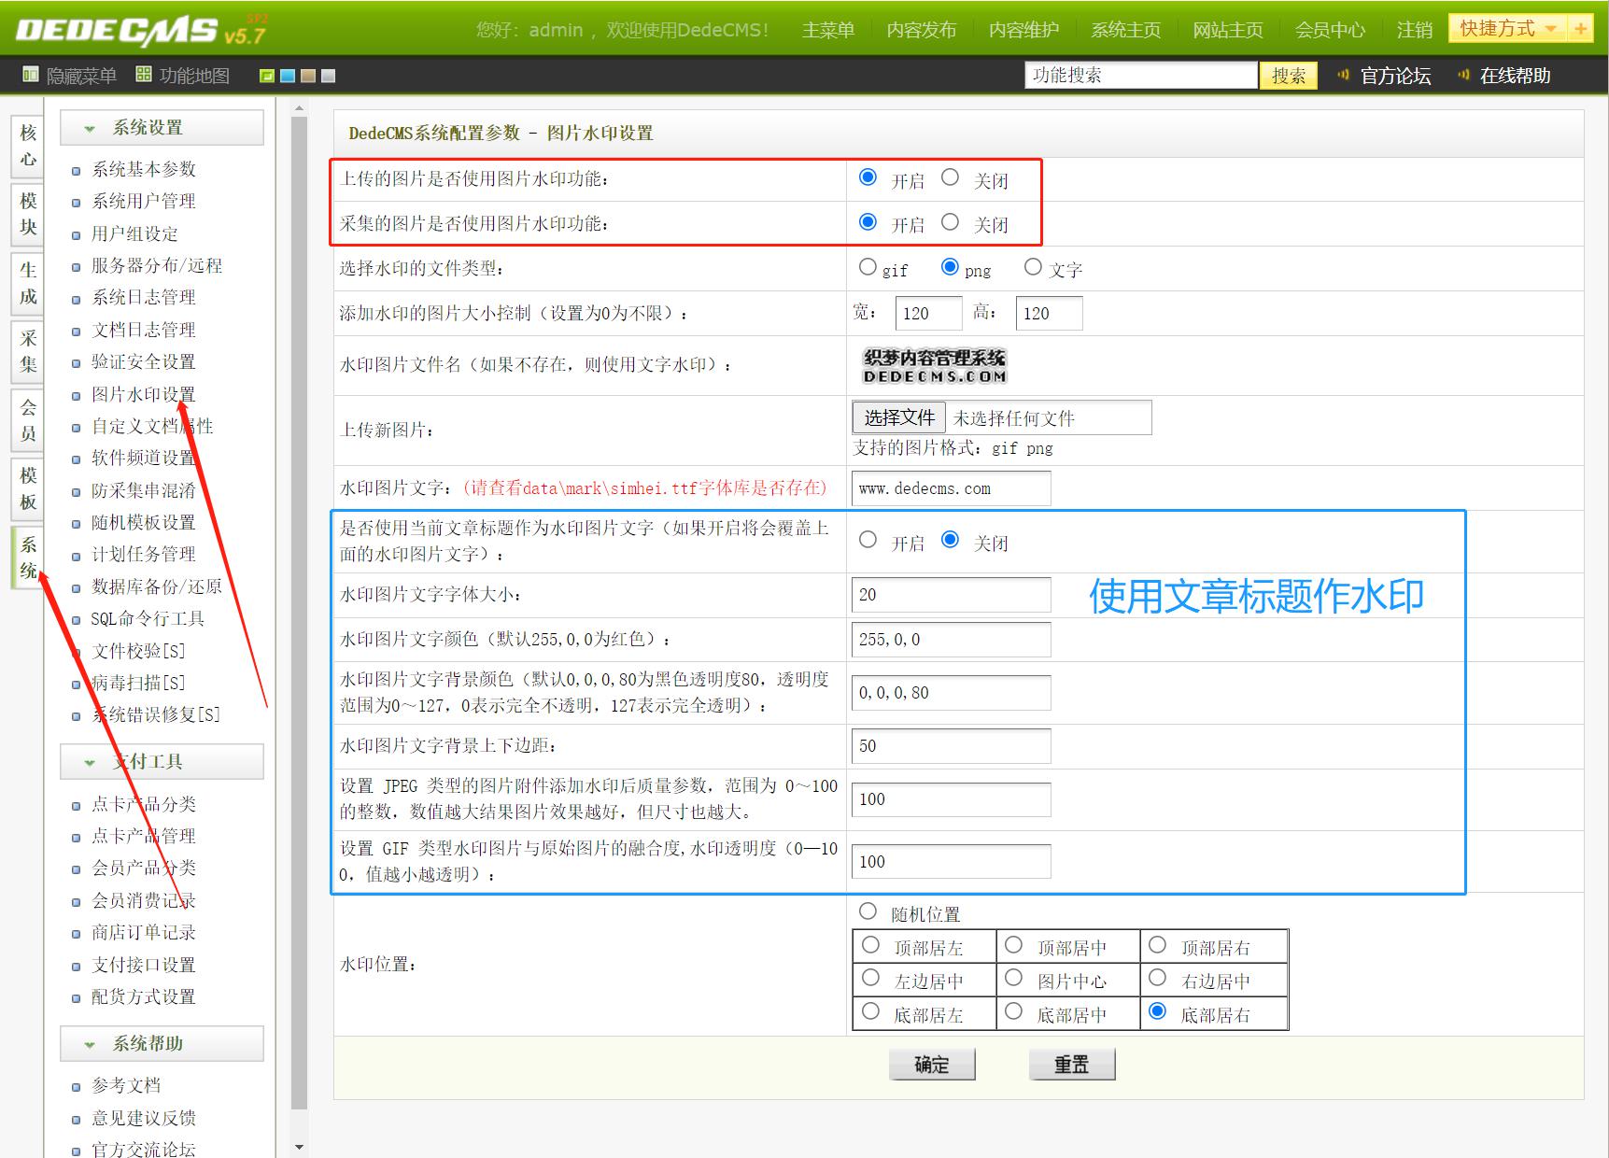Select 随机位置 watermark position
The width and height of the screenshot is (1609, 1158).
pos(868,911)
